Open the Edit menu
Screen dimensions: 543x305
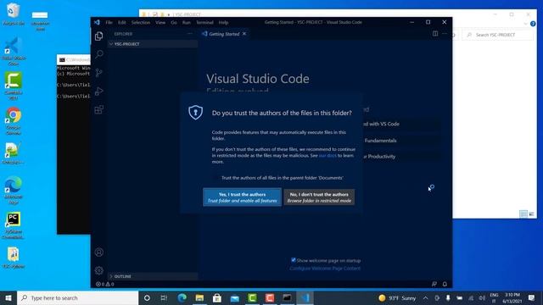(x=122, y=22)
